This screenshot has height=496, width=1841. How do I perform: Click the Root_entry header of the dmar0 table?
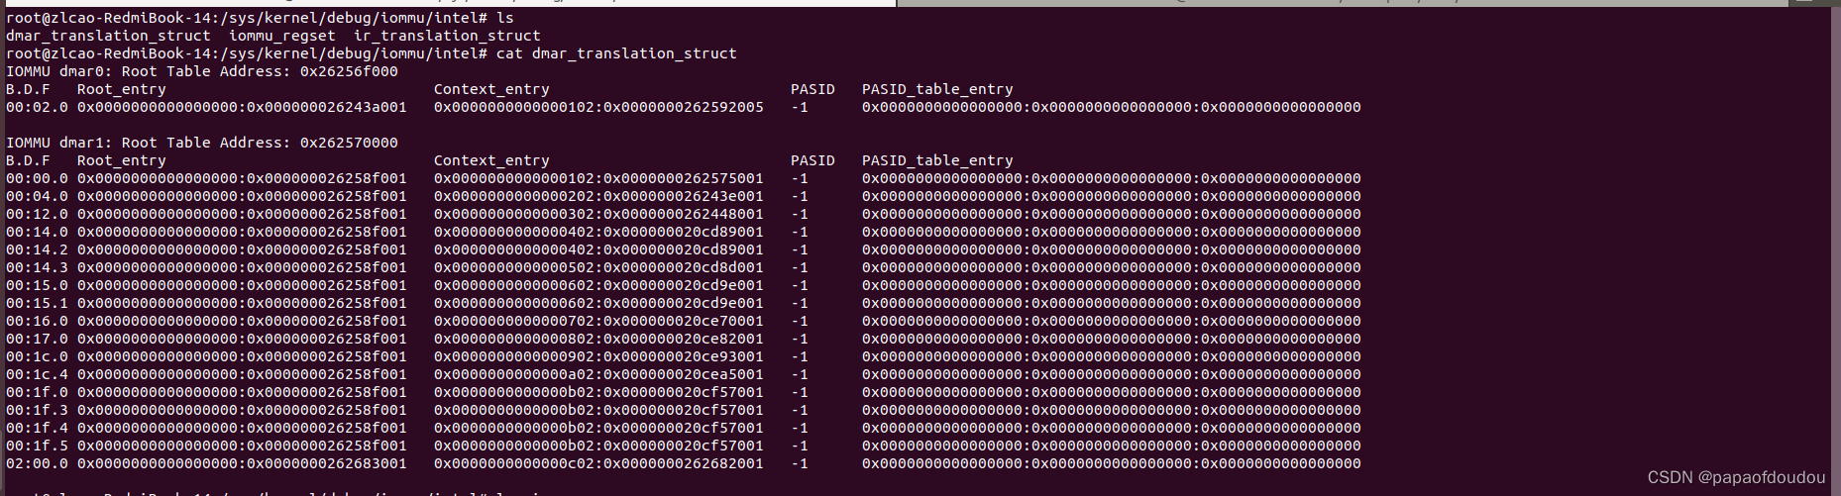[x=121, y=89]
